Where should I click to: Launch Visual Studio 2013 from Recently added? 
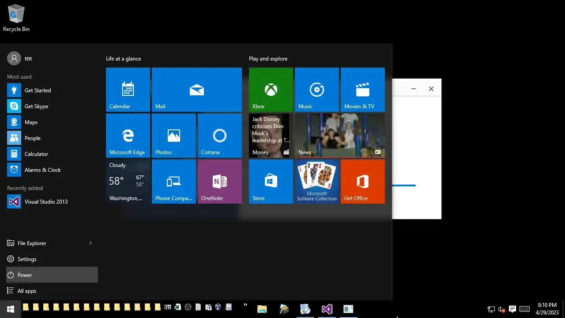[52, 202]
